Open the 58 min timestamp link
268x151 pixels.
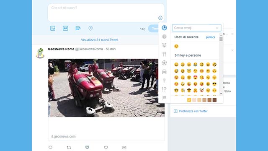(111, 49)
